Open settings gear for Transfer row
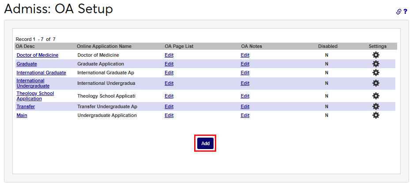Viewport: 413px width, 186px height. point(376,106)
